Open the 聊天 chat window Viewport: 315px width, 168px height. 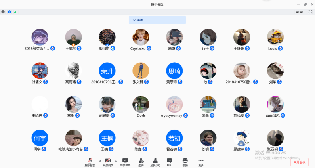[x=169, y=162]
